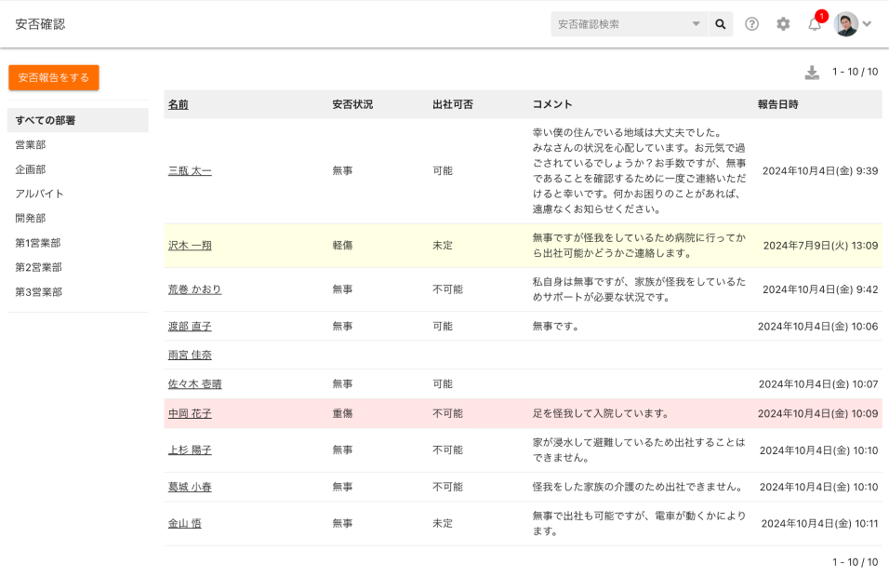Open 三瓶 太一 profile link
Viewport: 889px width, 577px height.
click(190, 171)
